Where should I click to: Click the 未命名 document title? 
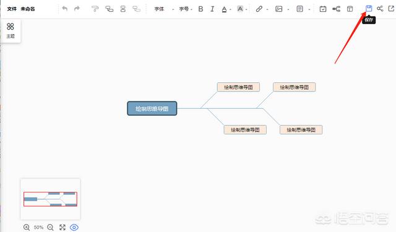(x=28, y=9)
